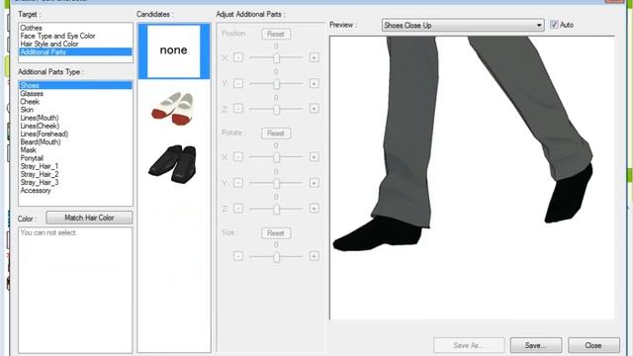Click the Size slider handle
Viewport: 633px width, 356px height.
tap(277, 257)
